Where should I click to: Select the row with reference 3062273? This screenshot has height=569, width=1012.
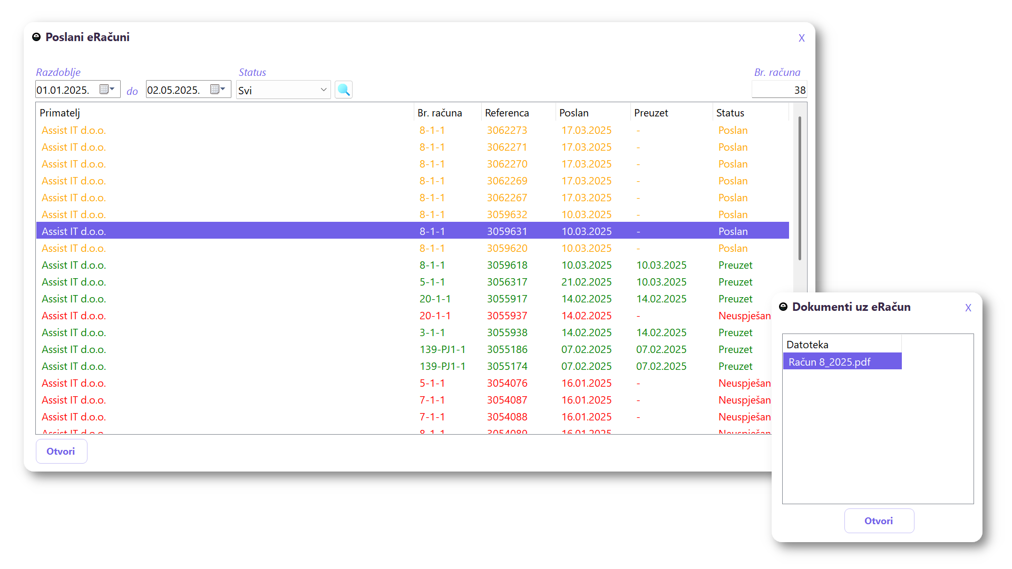pos(507,130)
